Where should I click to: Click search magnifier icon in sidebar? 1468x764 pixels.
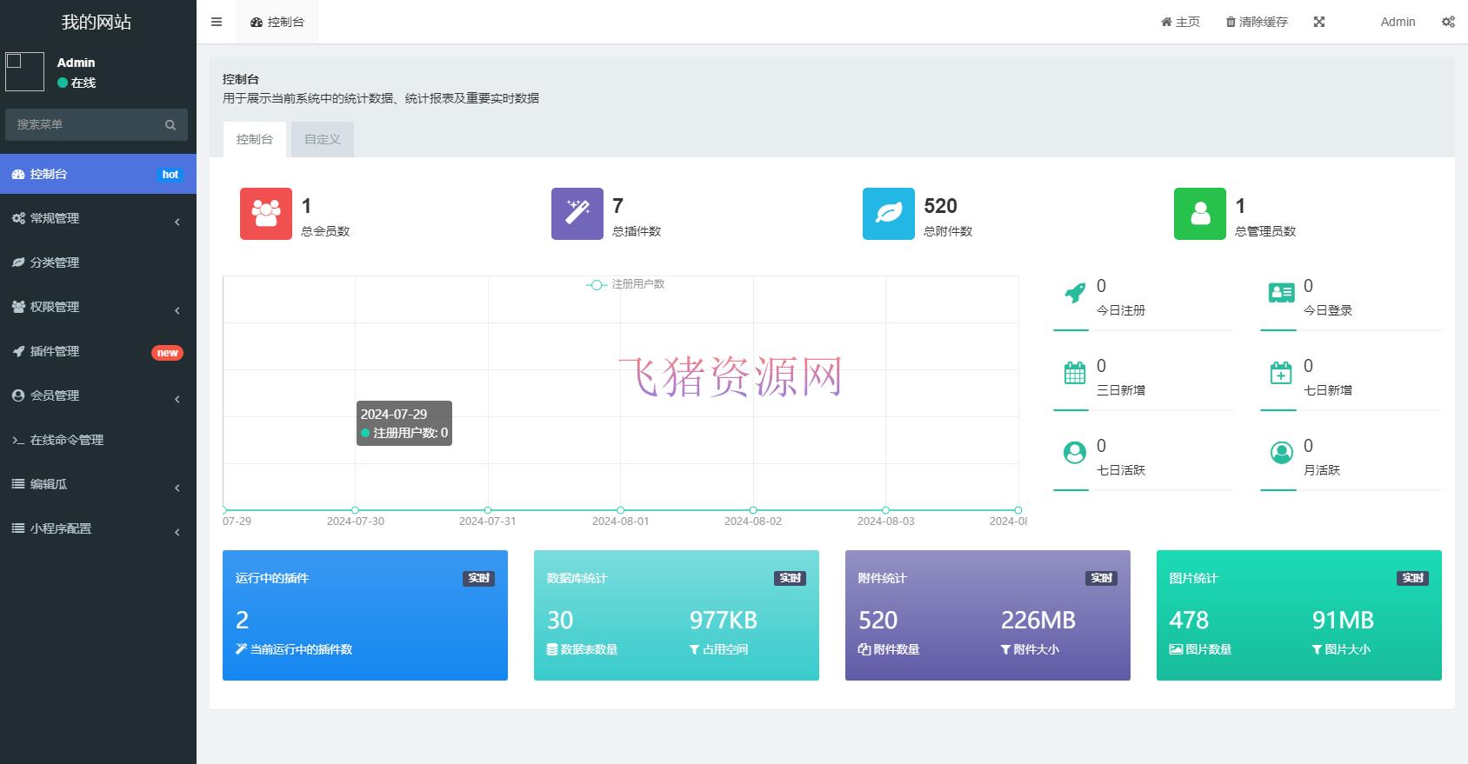point(170,125)
